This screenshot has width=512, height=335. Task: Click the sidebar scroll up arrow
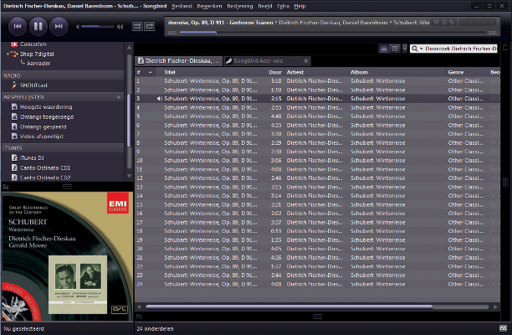[130, 48]
